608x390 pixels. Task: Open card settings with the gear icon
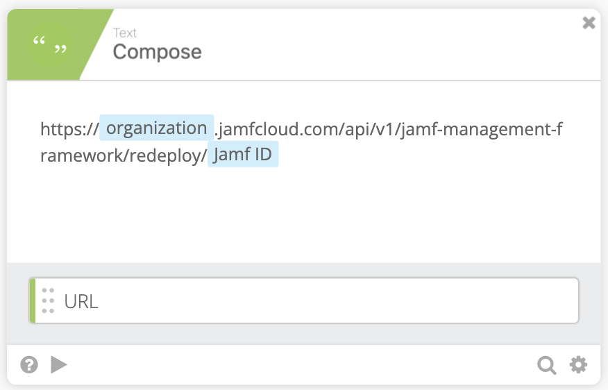pyautogui.click(x=578, y=365)
